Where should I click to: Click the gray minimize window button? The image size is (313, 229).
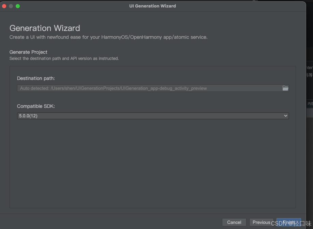[11, 6]
